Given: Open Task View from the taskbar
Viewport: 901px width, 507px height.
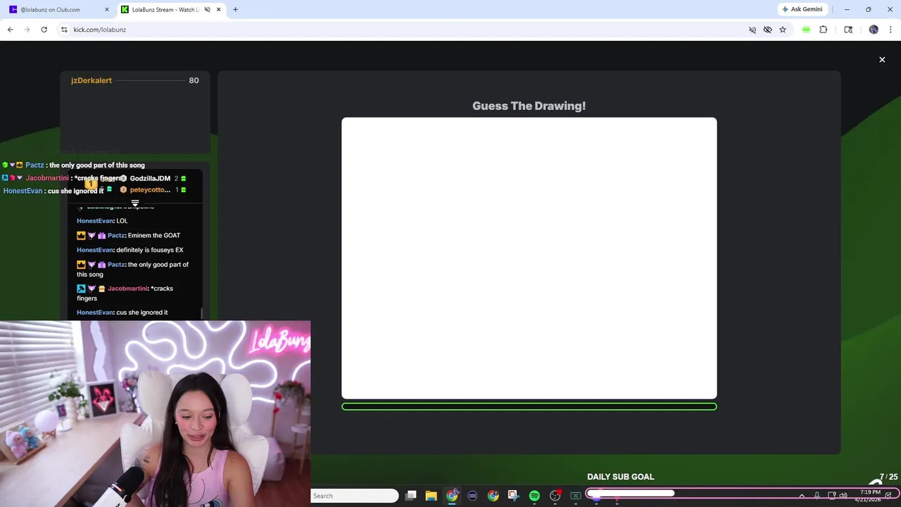Looking at the screenshot, I should (x=411, y=496).
